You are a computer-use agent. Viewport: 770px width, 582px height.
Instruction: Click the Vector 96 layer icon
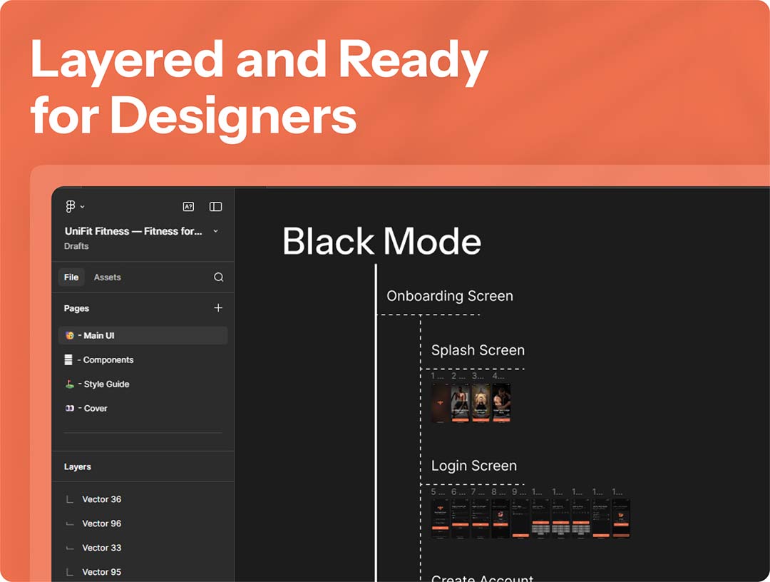69,524
